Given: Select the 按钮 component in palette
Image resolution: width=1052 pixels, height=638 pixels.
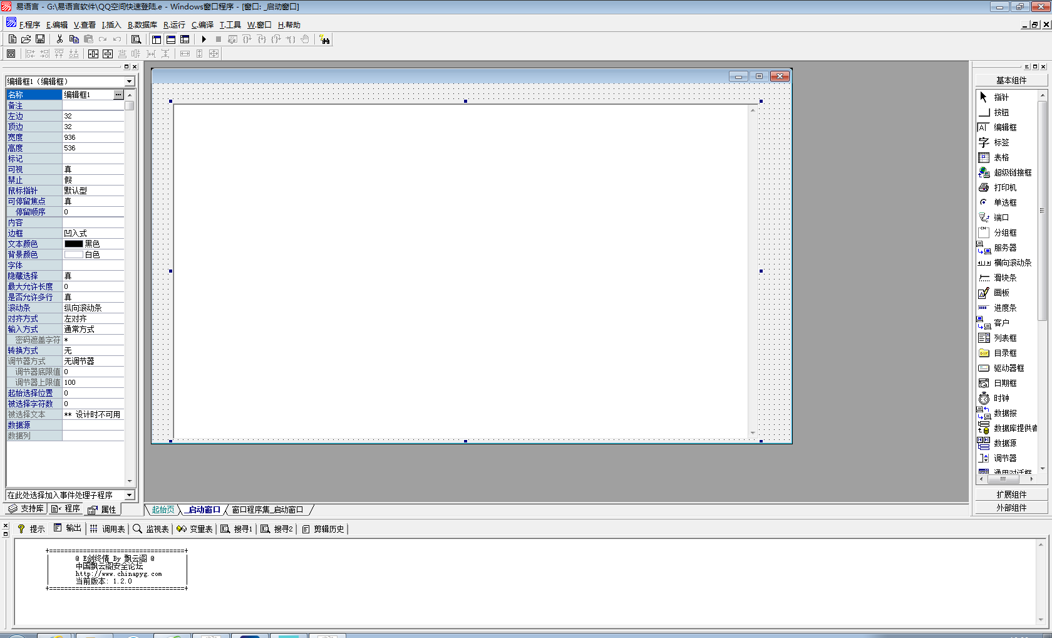Looking at the screenshot, I should [1001, 113].
